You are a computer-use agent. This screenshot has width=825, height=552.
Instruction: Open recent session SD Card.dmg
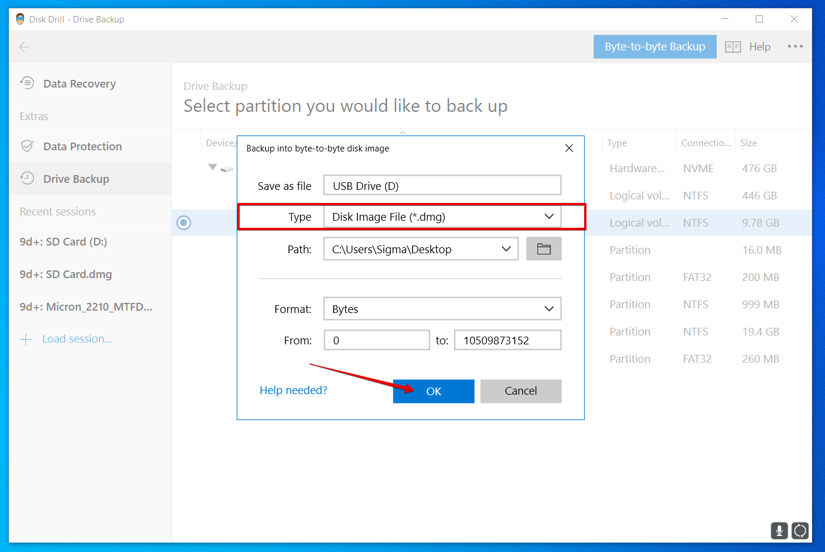coord(66,274)
